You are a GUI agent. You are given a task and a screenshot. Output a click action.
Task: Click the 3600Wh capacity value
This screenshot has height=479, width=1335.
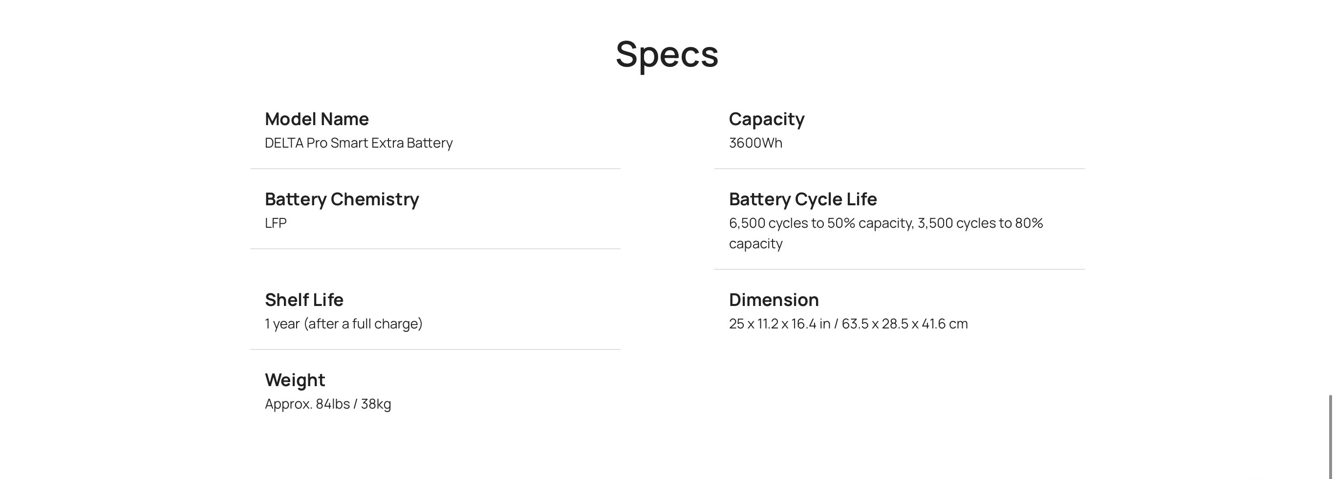pyautogui.click(x=755, y=143)
